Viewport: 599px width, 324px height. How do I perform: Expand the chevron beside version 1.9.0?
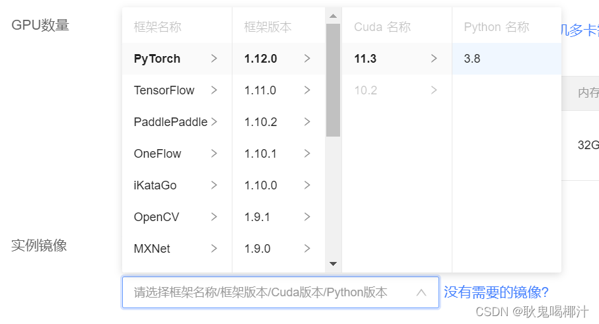pyautogui.click(x=307, y=248)
